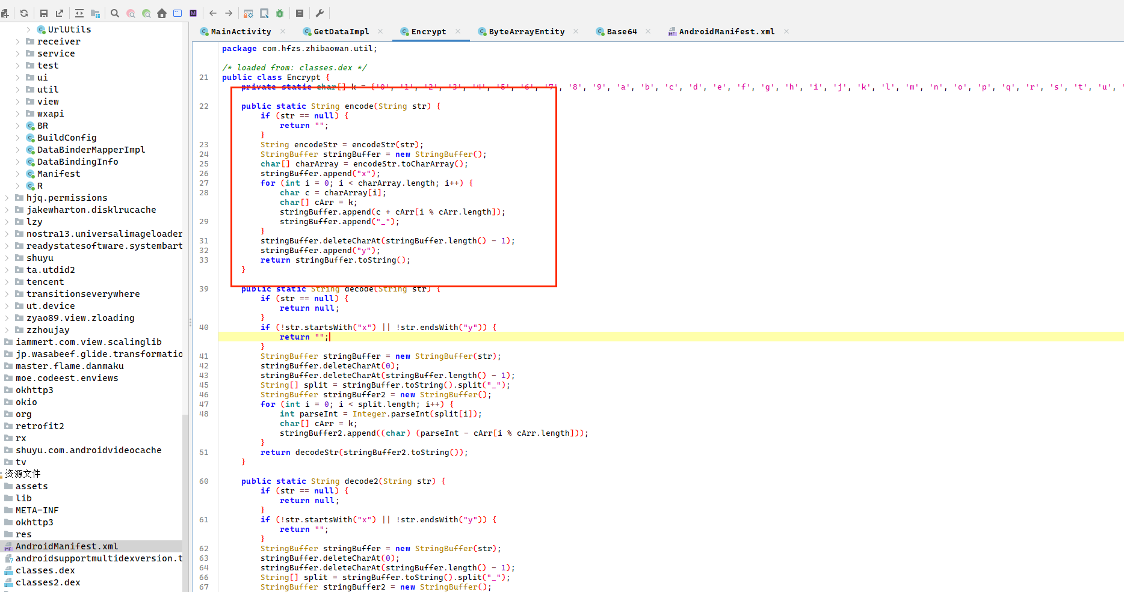Image resolution: width=1124 pixels, height=592 pixels.
Task: Expand the tencent package node
Action: click(x=7, y=282)
